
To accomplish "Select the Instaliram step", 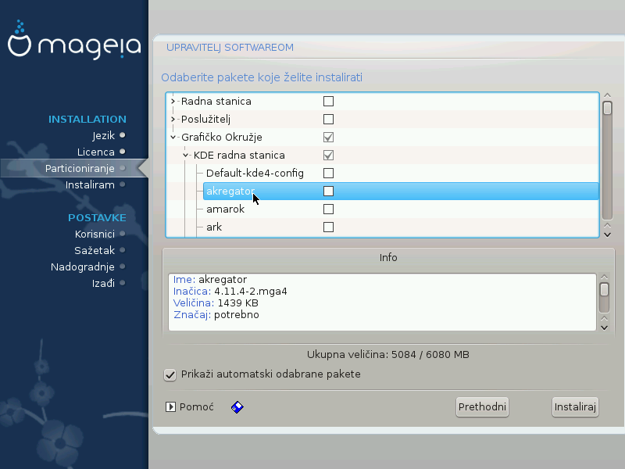I will pos(90,184).
